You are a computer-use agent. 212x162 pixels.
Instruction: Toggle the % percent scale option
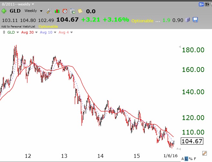(191, 159)
